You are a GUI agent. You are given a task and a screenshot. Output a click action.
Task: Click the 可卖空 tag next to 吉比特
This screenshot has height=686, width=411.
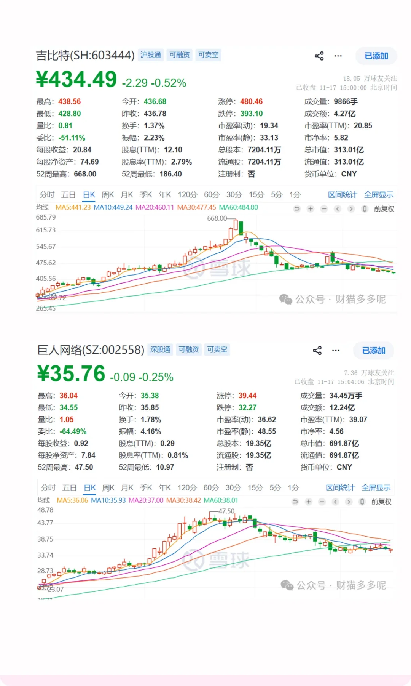208,55
